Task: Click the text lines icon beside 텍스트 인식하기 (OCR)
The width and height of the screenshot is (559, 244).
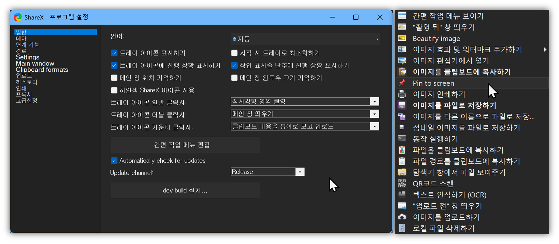Action: pyautogui.click(x=402, y=194)
